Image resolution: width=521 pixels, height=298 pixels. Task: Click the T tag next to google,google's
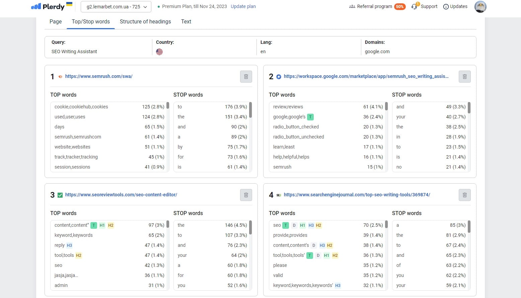(310, 117)
